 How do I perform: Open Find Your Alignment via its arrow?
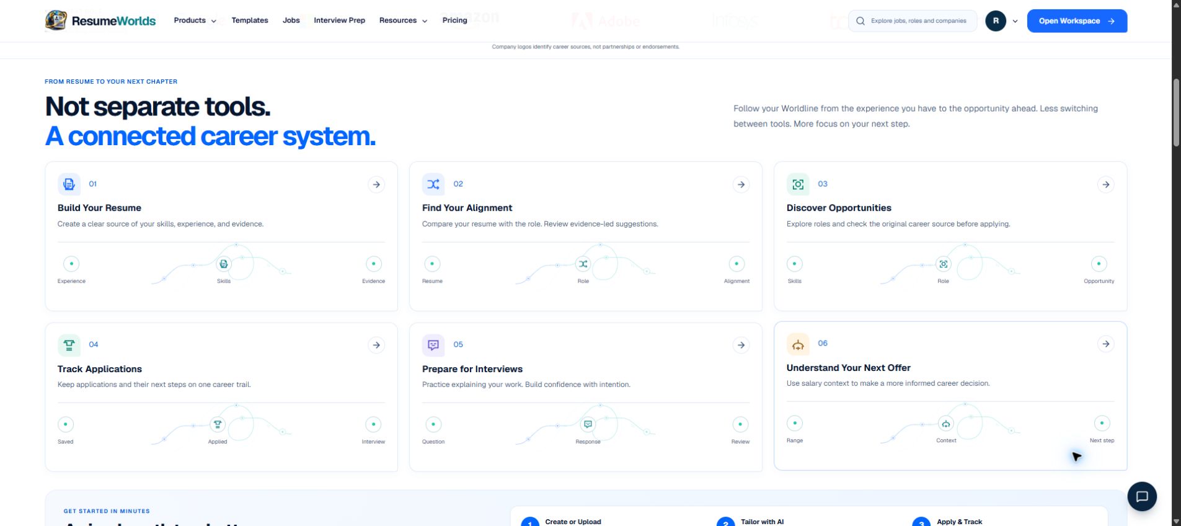pyautogui.click(x=741, y=184)
